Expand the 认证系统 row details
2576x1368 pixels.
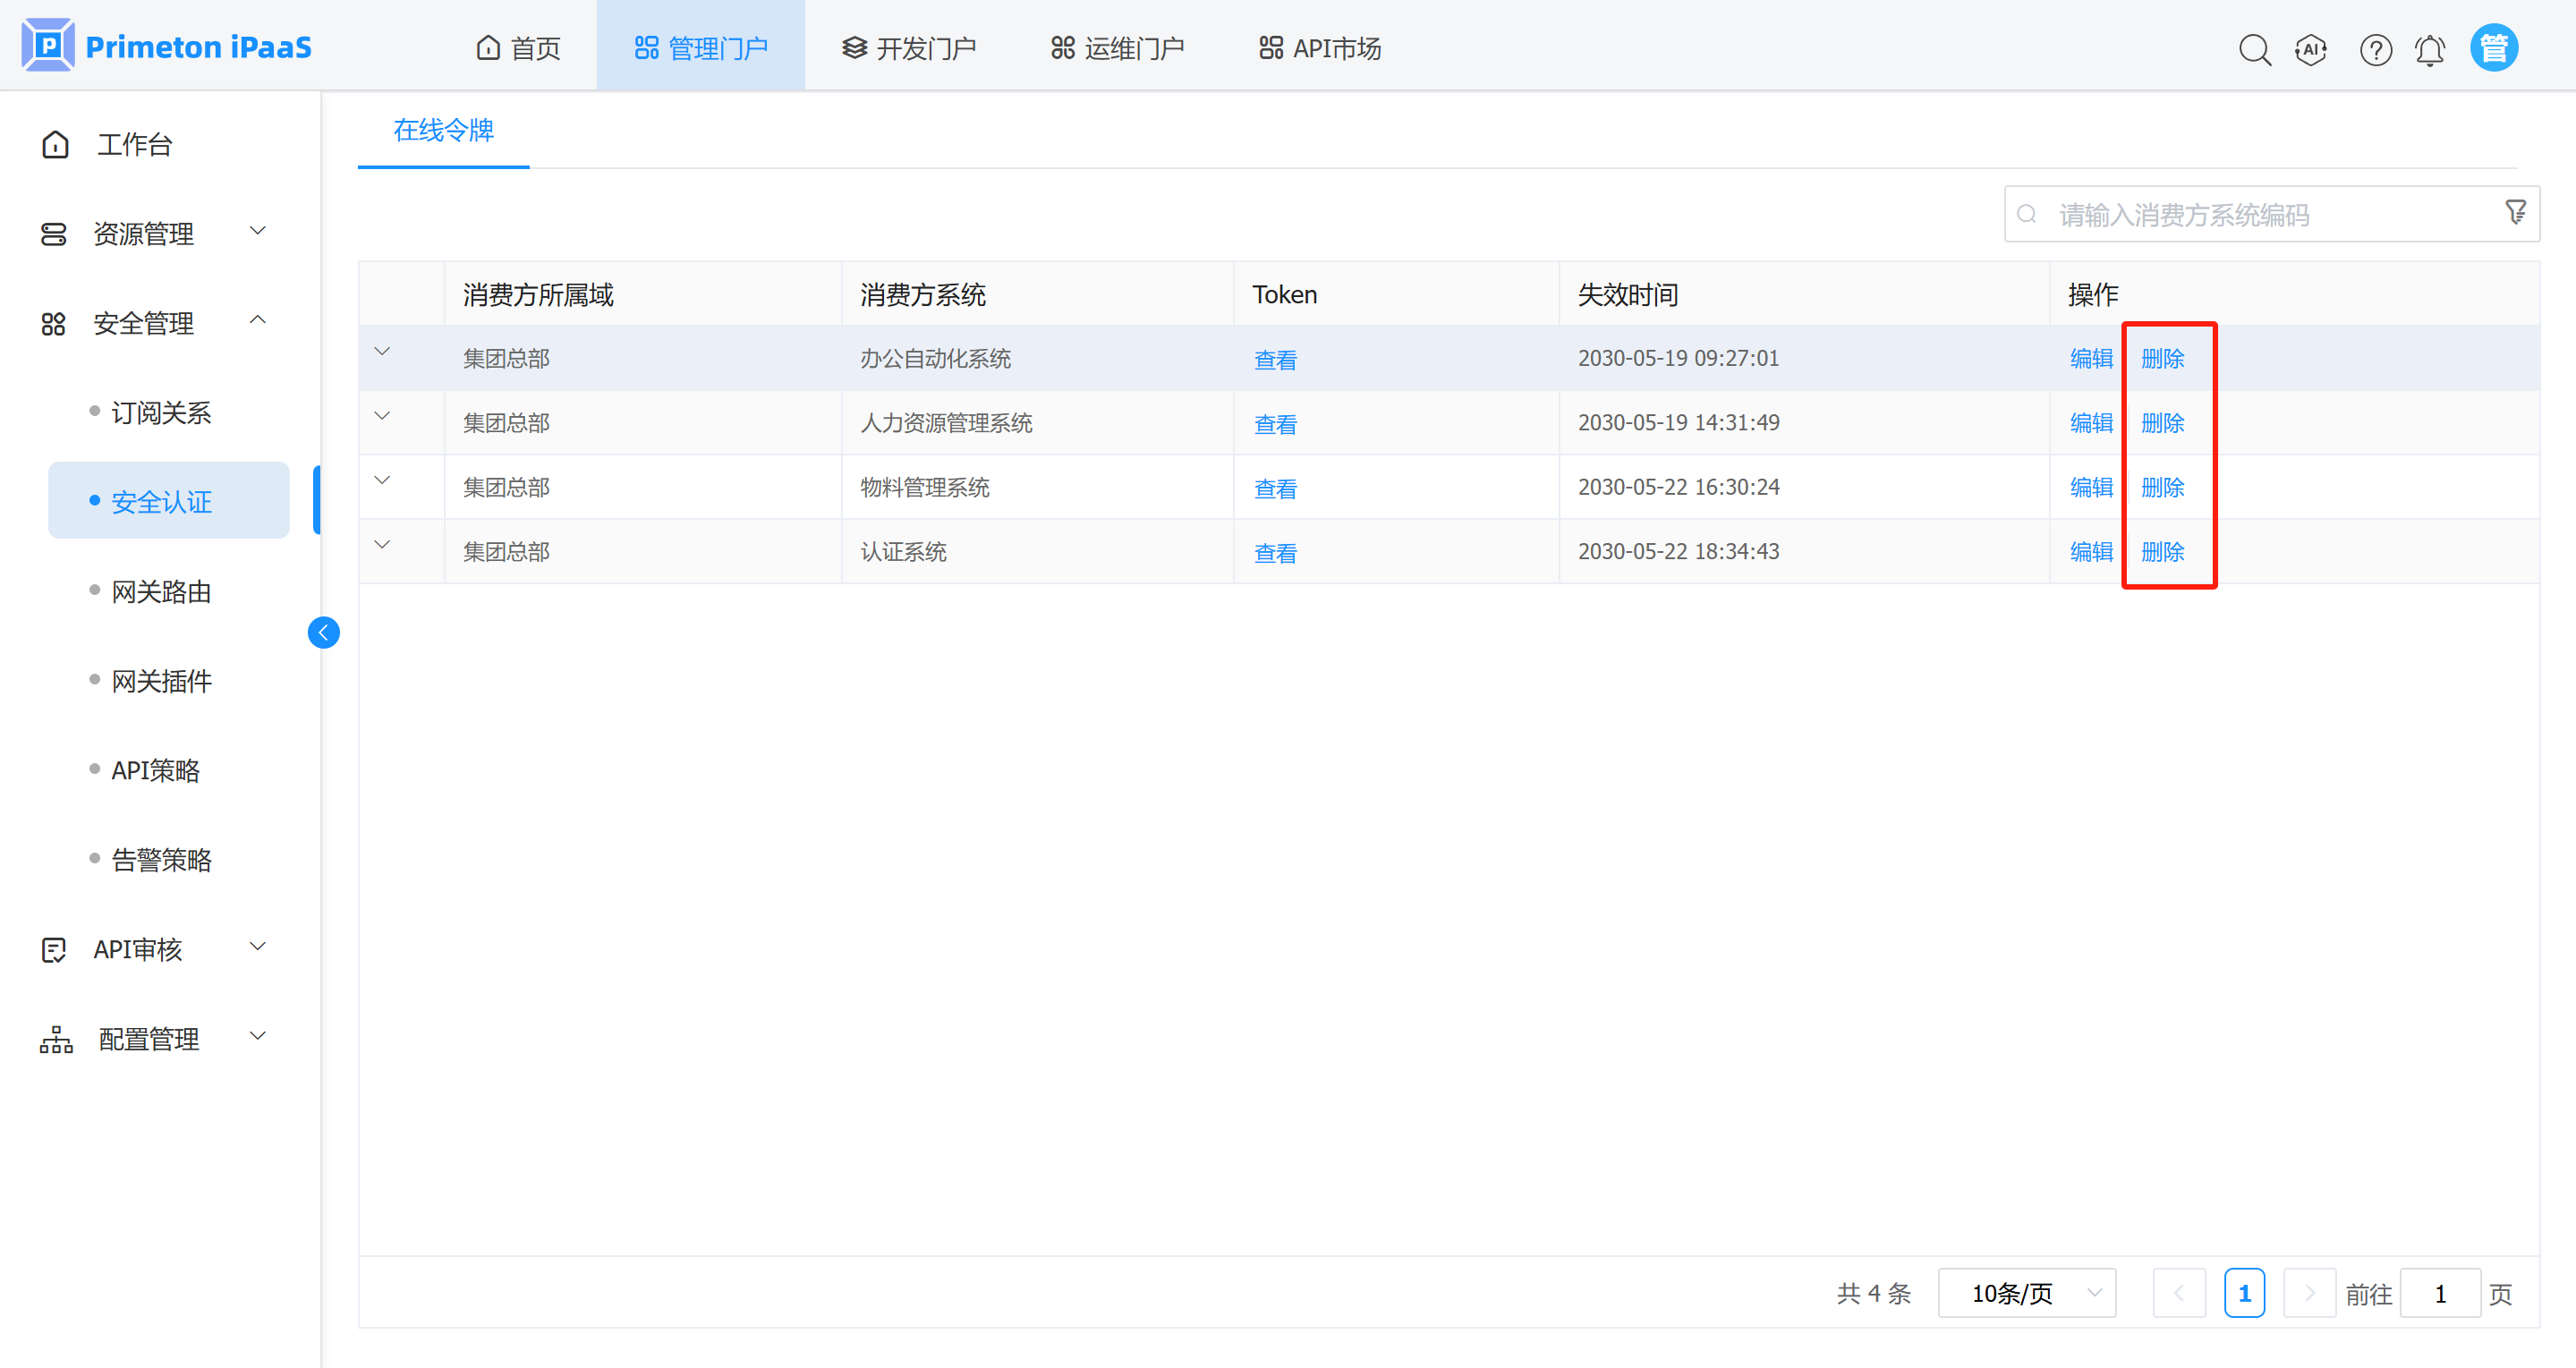coord(382,545)
